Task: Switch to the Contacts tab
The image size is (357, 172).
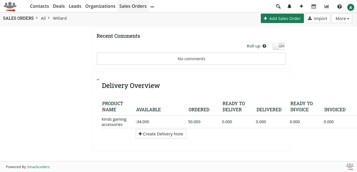Action: pyautogui.click(x=39, y=6)
